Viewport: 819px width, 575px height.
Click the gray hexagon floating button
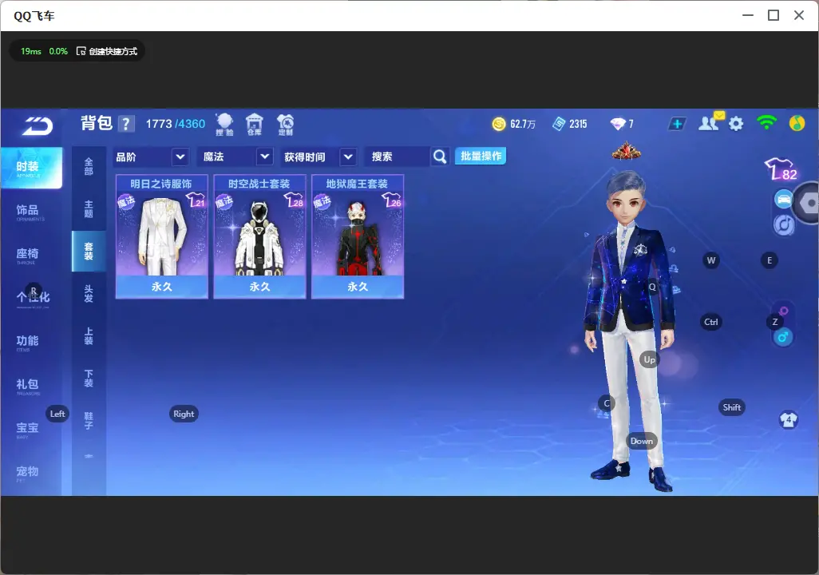coord(808,203)
